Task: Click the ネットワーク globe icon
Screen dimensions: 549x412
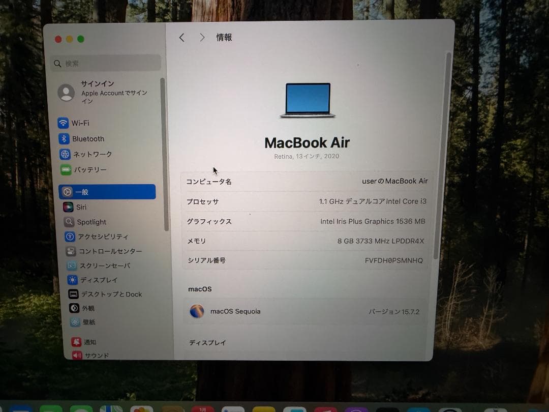Action: [65, 154]
